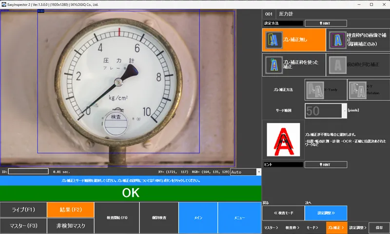Screen dimensions: 390x234
Task: Choose 検査枠内の画像で補正 correction option
Action: (x=357, y=39)
